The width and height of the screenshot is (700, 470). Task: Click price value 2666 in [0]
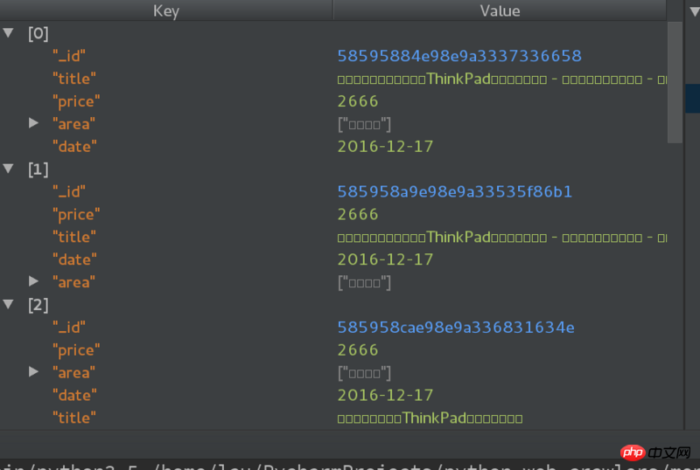pyautogui.click(x=358, y=101)
